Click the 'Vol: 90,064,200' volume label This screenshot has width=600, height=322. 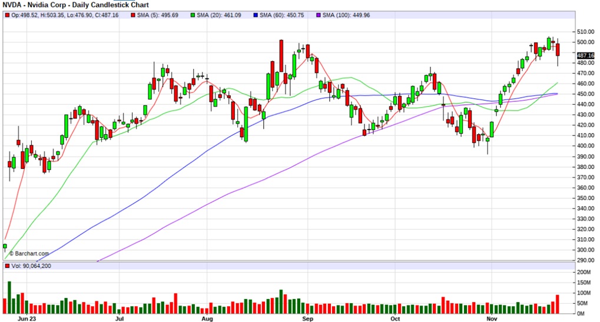point(31,266)
